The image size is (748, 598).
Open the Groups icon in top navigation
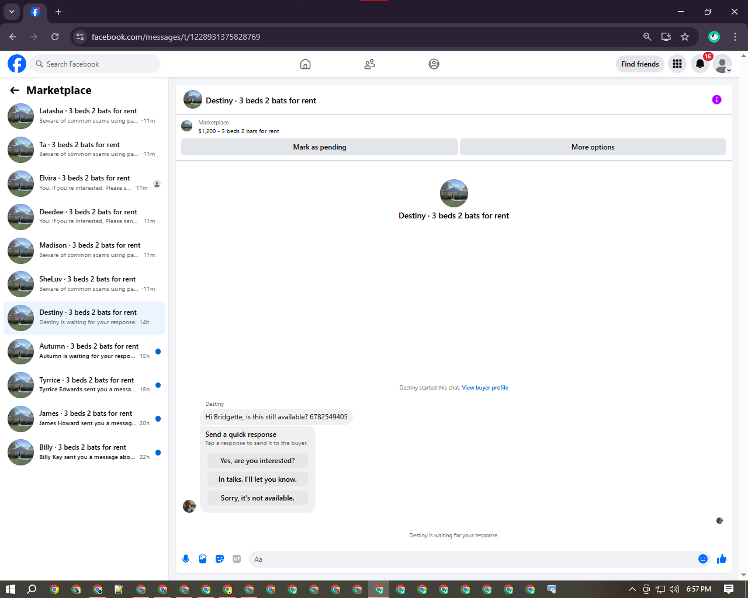pyautogui.click(x=434, y=64)
